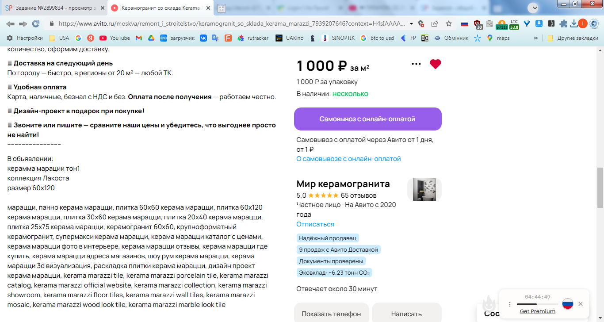The height and width of the screenshot is (322, 604).
Task: Click the avito.ru address bar
Action: click(x=232, y=23)
